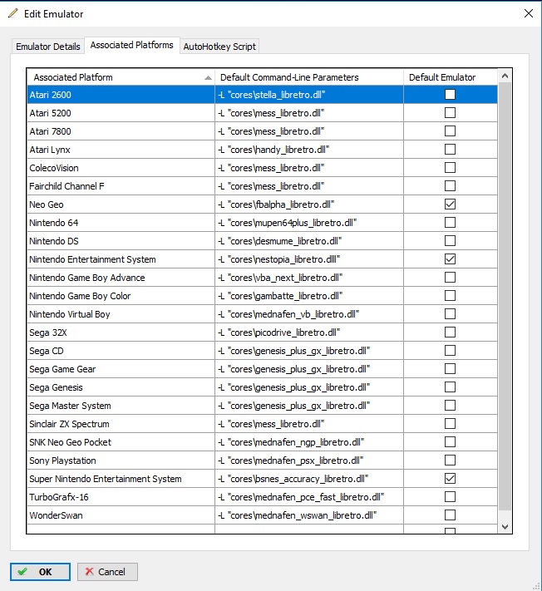Uncheck Default Emulator for Super Nintendo Entertainment System
This screenshot has width=542, height=591.
(450, 478)
